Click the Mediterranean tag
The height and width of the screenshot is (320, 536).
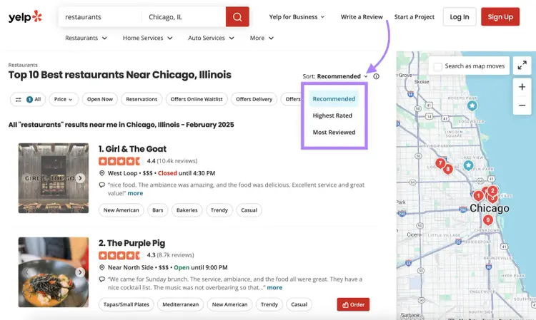pos(181,304)
